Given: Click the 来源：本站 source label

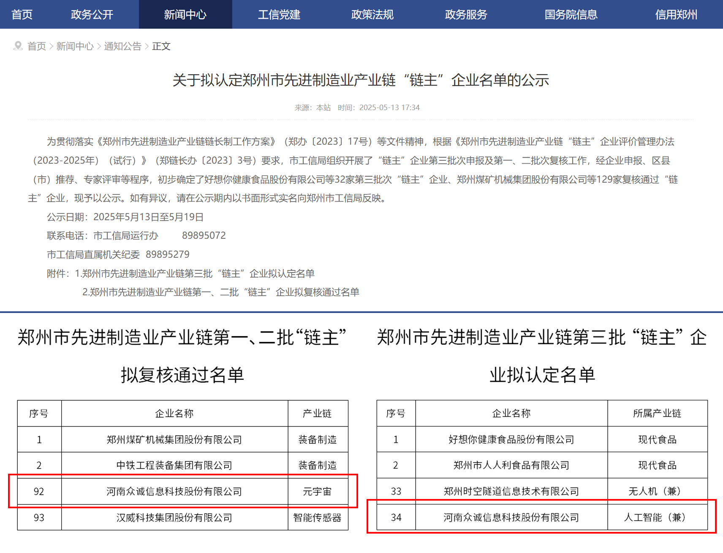Looking at the screenshot, I should [313, 108].
